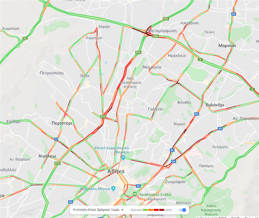Viewport: 259px width, 218px height.
Task: Click the route 65 shield near Χωματερή
Action: [25, 39]
